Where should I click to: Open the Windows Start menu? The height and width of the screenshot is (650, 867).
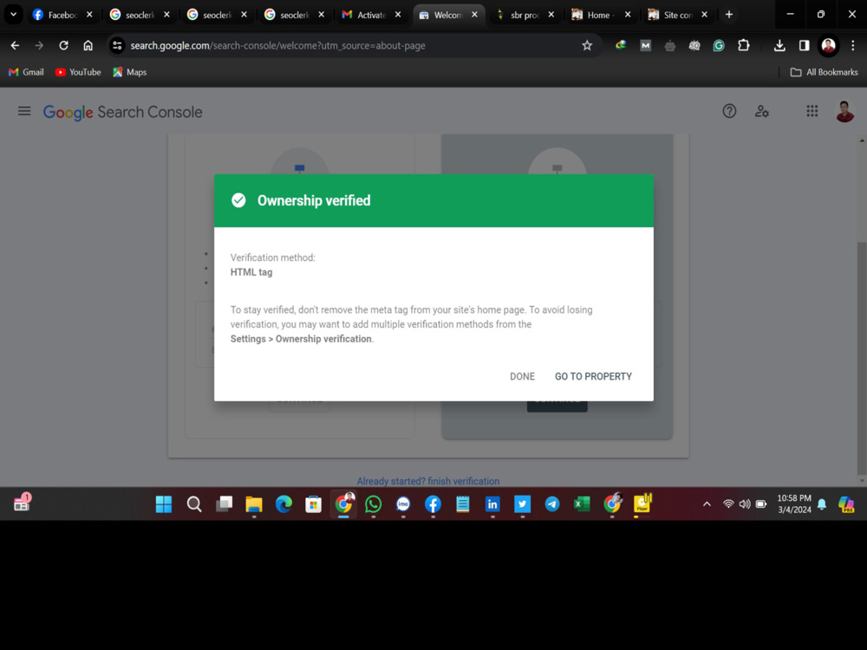[164, 504]
